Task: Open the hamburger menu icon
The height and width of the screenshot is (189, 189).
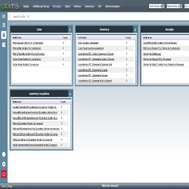Action: click(4, 16)
